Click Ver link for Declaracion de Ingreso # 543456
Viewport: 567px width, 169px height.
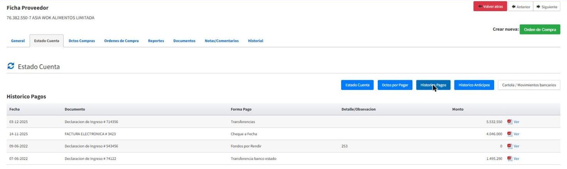[517, 146]
